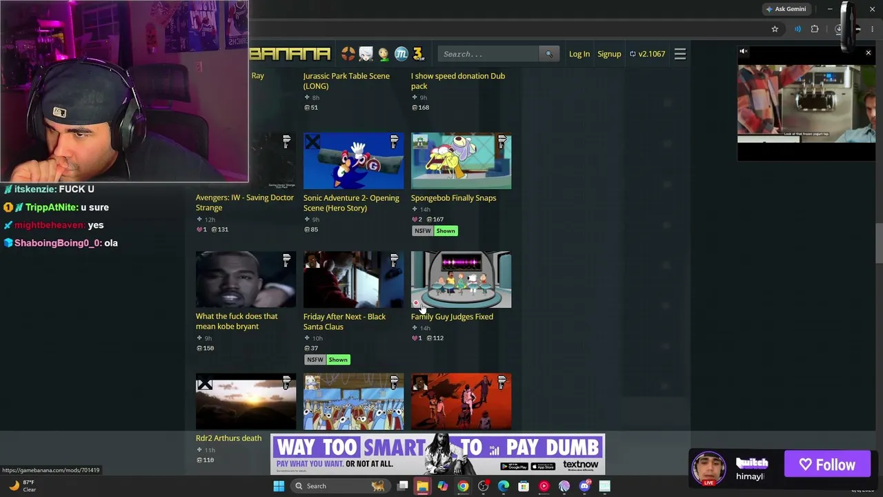Open the Family Guy Judges thumbnail
The width and height of the screenshot is (883, 497).
(x=462, y=280)
